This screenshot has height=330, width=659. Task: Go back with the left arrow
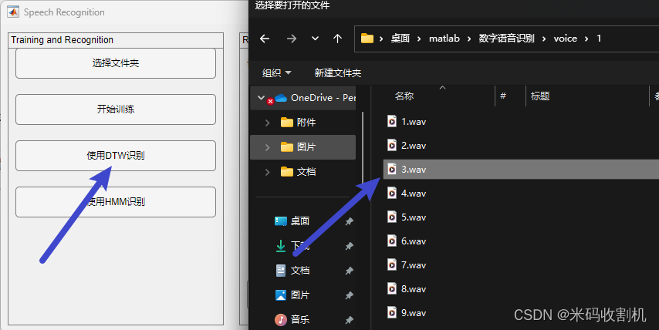click(265, 39)
